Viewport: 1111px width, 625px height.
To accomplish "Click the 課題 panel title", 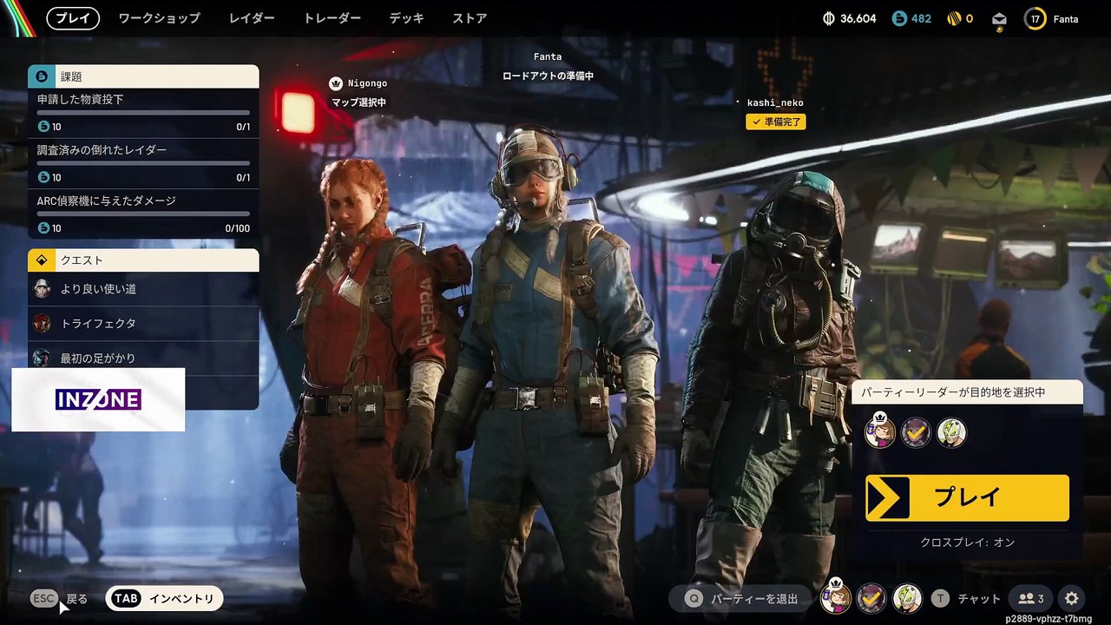I will (x=71, y=76).
